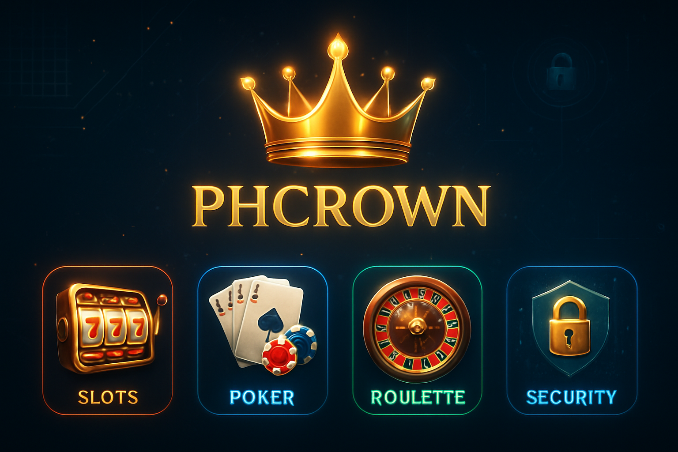Viewport: 678px width, 452px height.
Task: Select the POKER label
Action: (262, 398)
